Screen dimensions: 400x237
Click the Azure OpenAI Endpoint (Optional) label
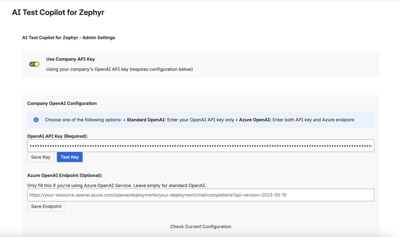tap(65, 175)
